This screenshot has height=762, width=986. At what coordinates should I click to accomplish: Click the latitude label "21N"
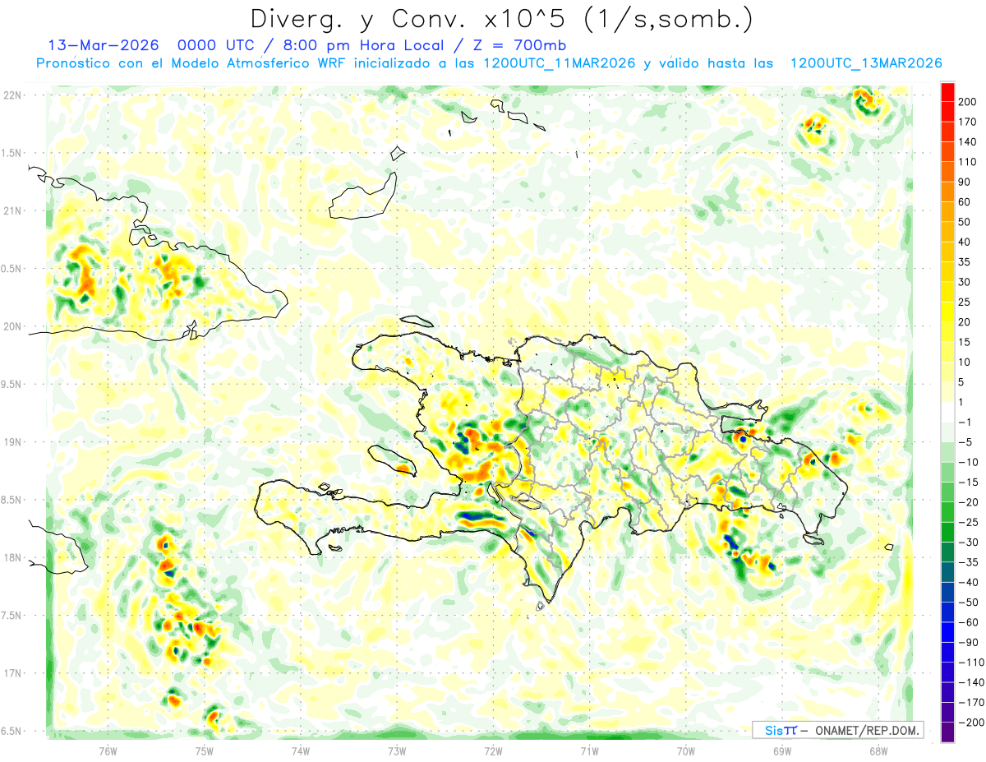coord(13,211)
